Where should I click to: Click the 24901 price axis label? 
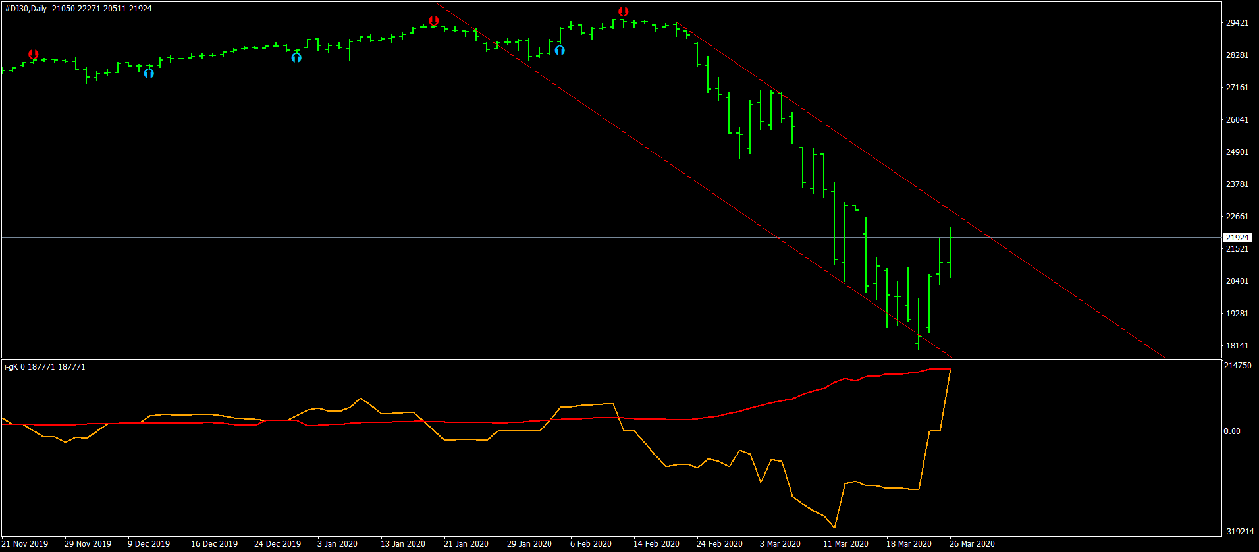pyautogui.click(x=1237, y=152)
